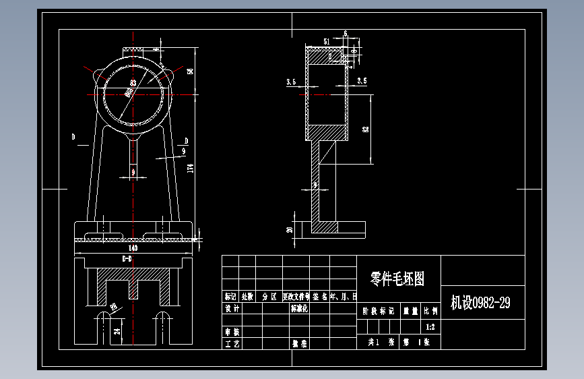584x379 pixels.
Task: Click the "51" dimension in side view
Action: click(327, 41)
